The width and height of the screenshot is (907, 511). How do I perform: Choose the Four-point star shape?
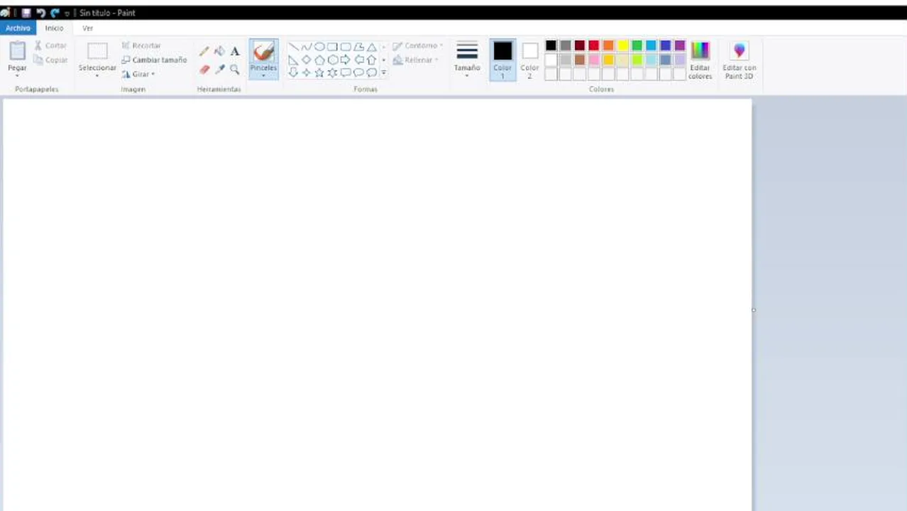coord(306,72)
